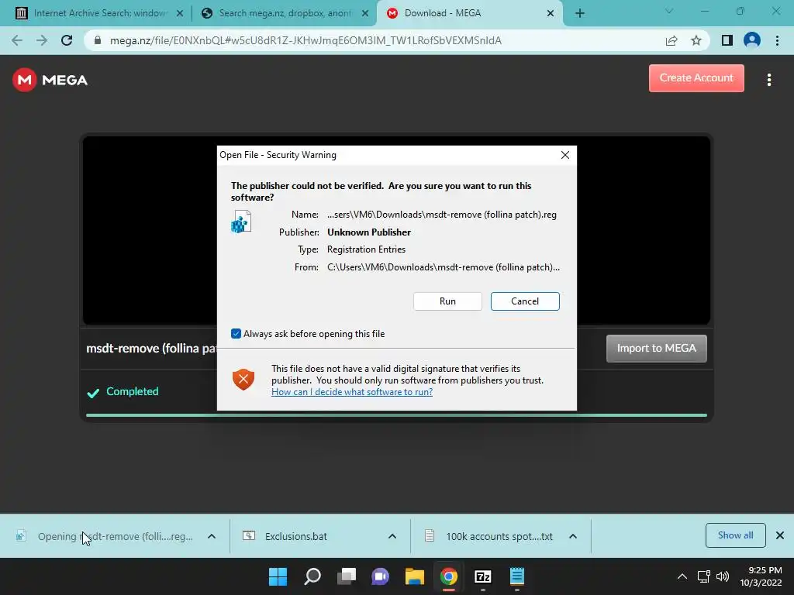This screenshot has width=794, height=595.
Task: Click the completed download progress bar
Action: (x=396, y=415)
